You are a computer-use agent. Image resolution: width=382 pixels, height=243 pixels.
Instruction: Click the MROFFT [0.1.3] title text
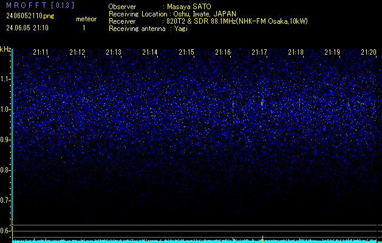point(40,5)
